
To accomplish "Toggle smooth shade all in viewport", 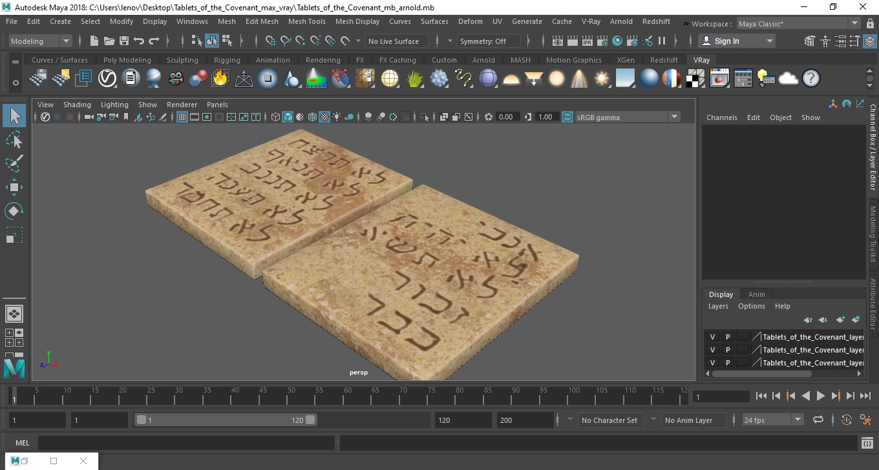I will (288, 117).
